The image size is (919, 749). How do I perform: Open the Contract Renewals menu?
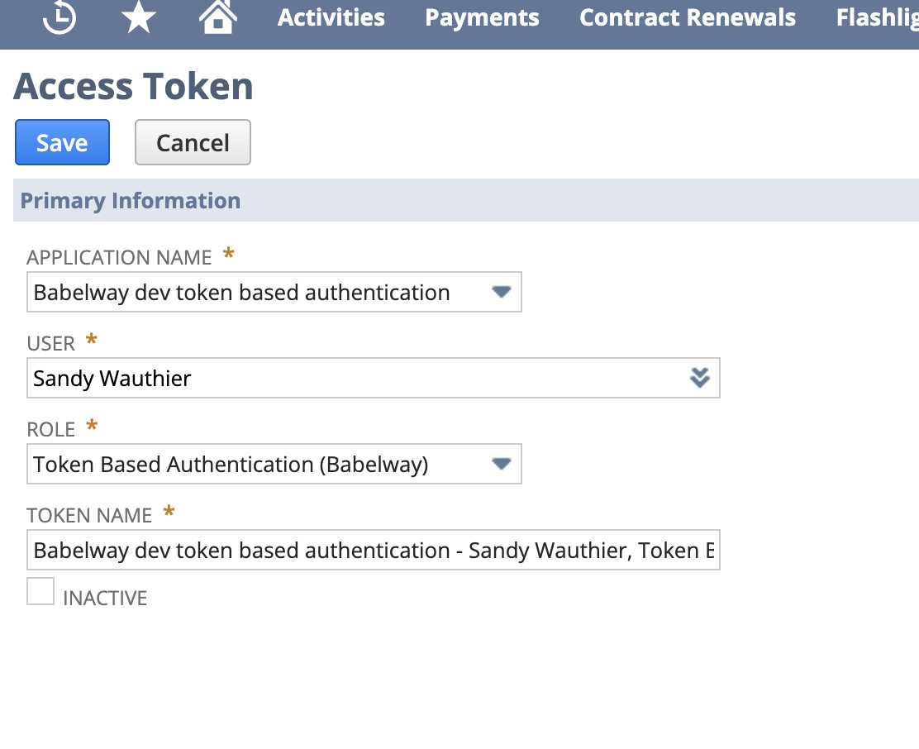click(688, 17)
